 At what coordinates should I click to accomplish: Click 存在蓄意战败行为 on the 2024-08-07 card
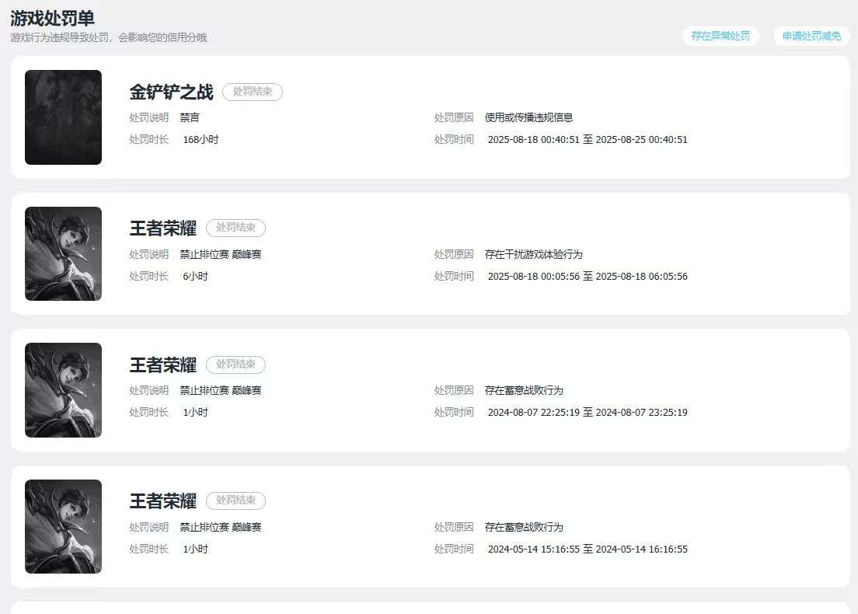(524, 390)
